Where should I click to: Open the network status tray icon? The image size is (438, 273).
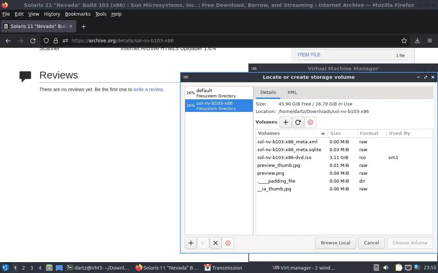tap(408, 268)
